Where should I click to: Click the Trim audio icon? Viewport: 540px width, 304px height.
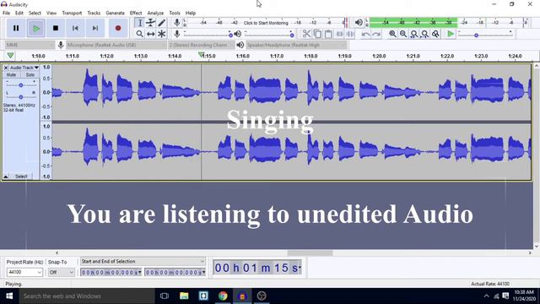(x=339, y=34)
